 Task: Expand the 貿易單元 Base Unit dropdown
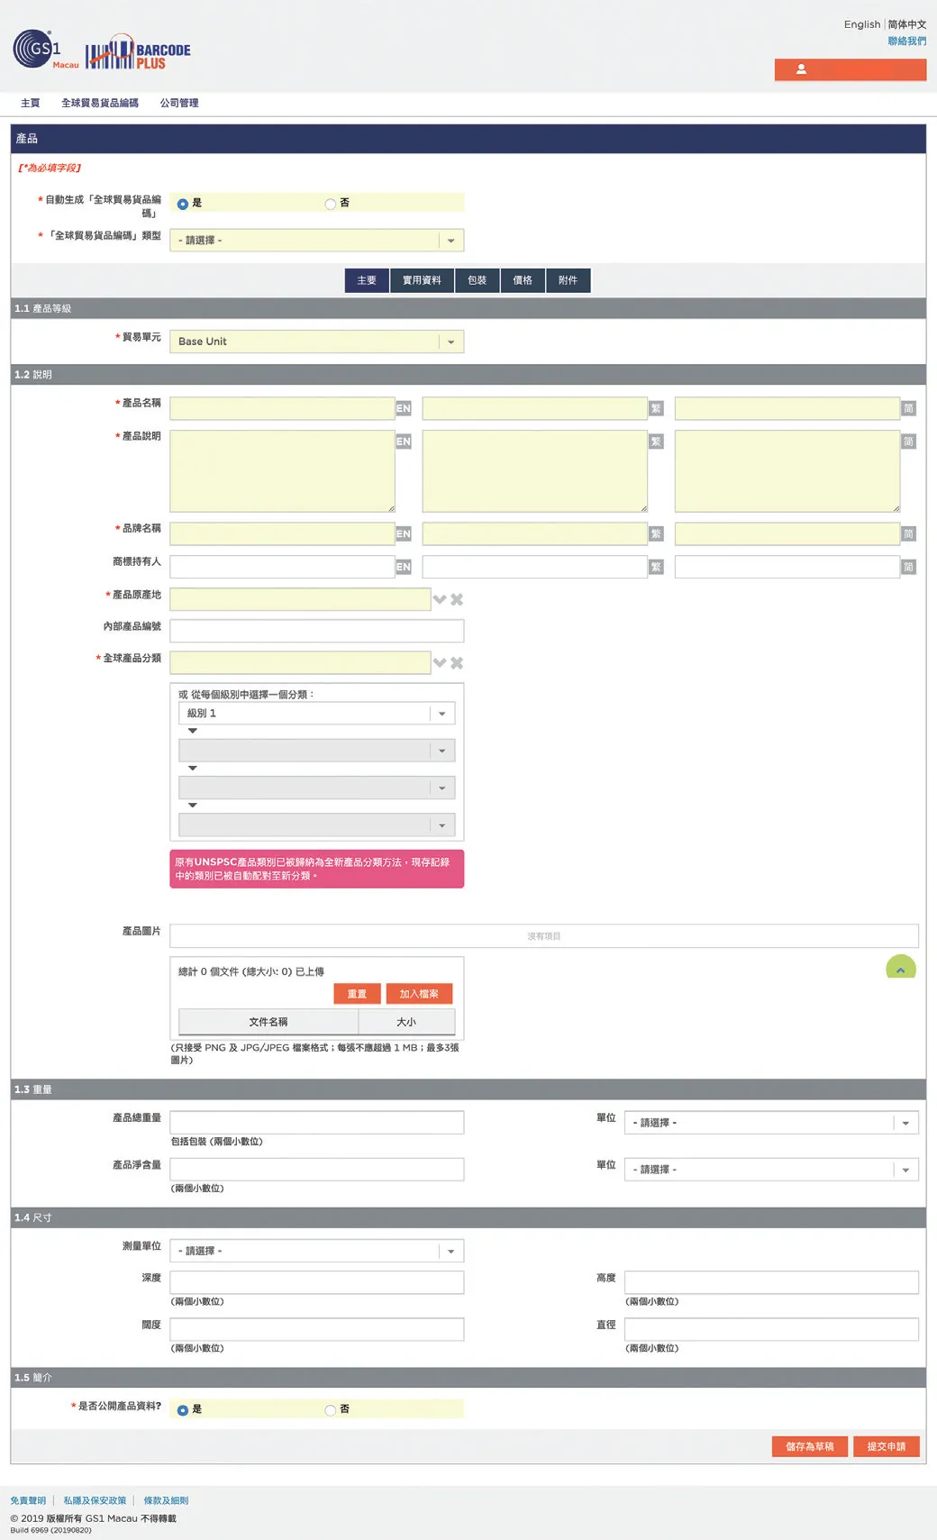[x=316, y=342]
